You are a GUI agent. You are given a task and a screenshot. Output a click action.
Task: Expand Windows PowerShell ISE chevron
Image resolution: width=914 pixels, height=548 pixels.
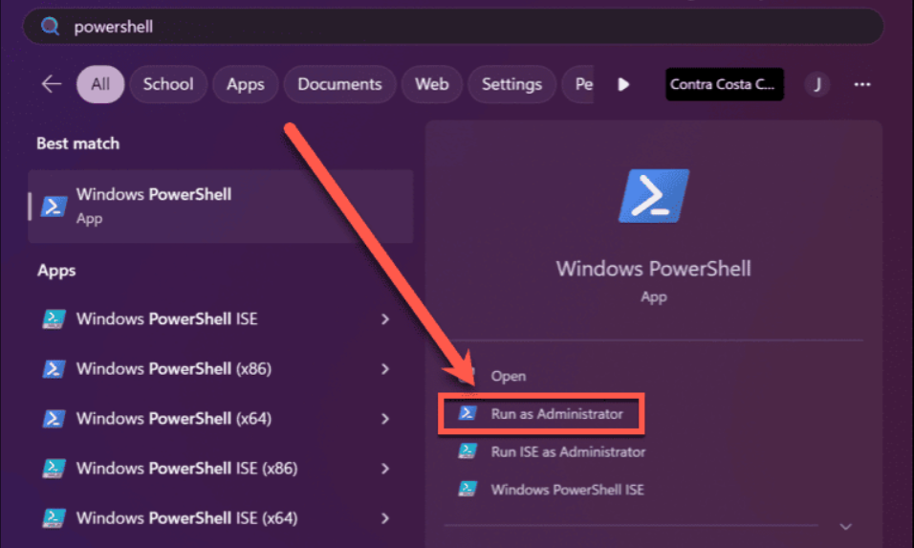[385, 318]
